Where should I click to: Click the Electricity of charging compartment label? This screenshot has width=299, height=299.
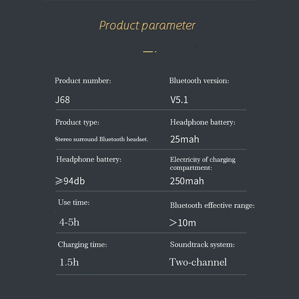pos(203,163)
